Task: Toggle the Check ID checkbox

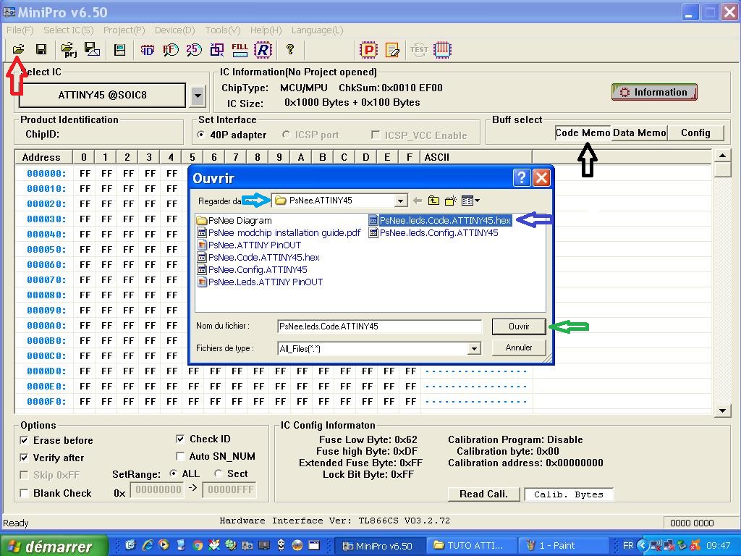Action: coord(180,439)
